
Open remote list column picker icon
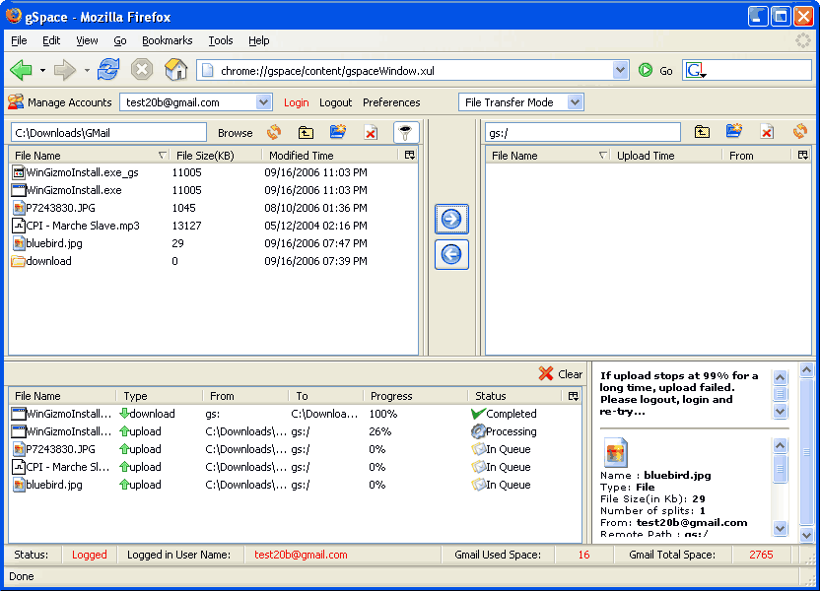click(802, 155)
